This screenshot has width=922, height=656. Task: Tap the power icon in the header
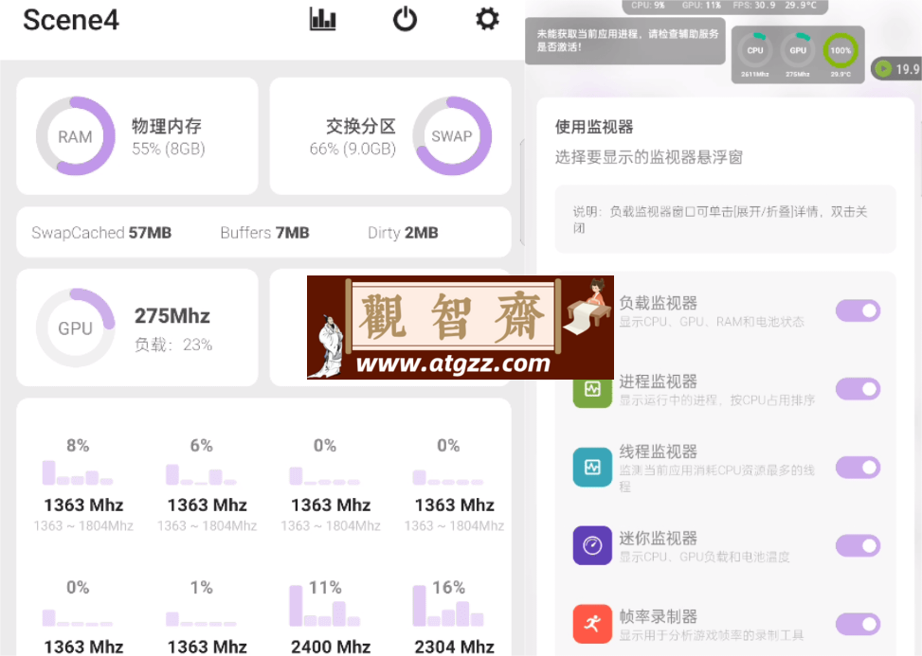pyautogui.click(x=405, y=19)
